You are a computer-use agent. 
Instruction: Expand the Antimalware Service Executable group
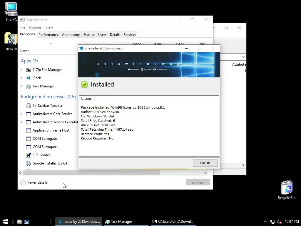click(21, 122)
